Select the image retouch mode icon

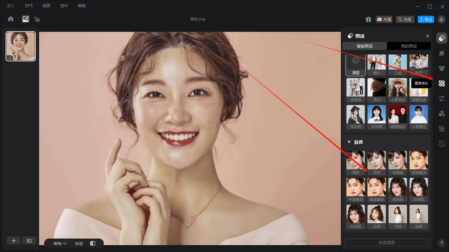point(26,19)
